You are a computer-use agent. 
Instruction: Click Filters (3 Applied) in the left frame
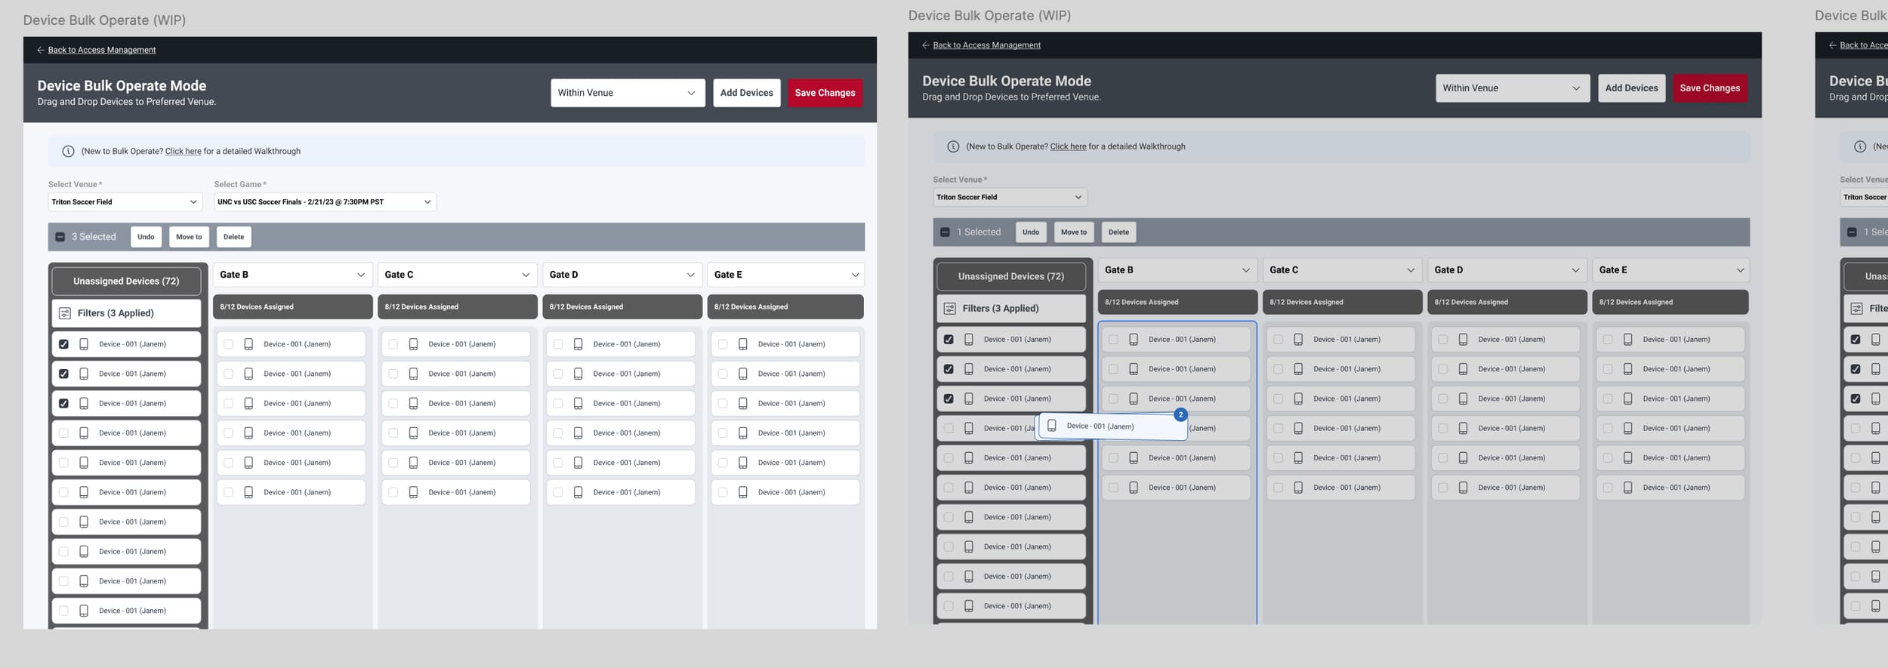[126, 313]
